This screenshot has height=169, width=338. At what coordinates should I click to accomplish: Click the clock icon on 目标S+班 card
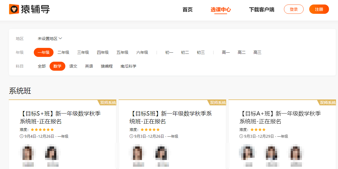tap(21, 136)
